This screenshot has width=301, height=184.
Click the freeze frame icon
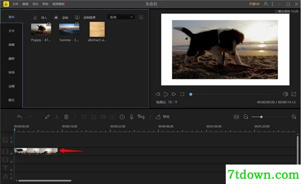(x=113, y=116)
